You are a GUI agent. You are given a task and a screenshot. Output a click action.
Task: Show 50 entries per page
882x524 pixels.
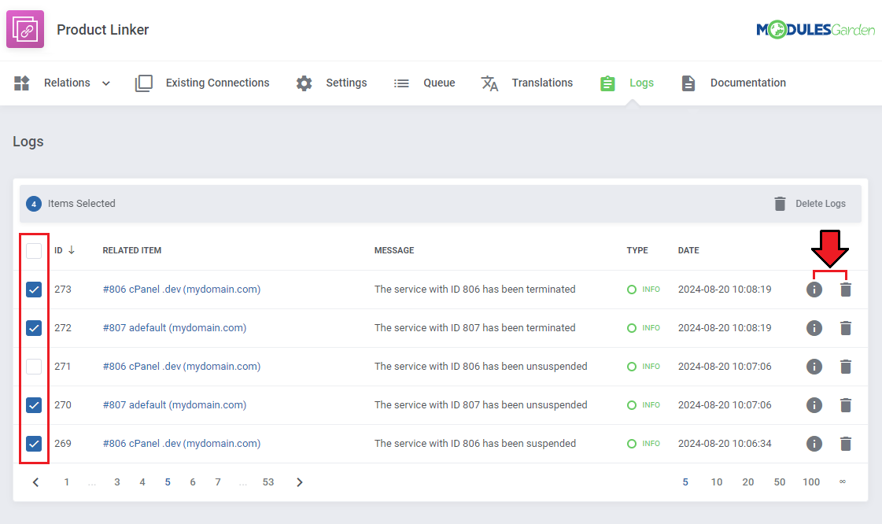[x=779, y=482]
